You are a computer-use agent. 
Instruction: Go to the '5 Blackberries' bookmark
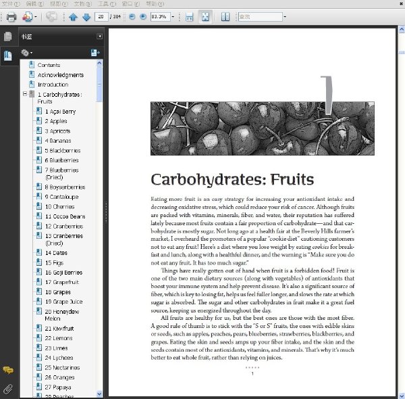(63, 150)
